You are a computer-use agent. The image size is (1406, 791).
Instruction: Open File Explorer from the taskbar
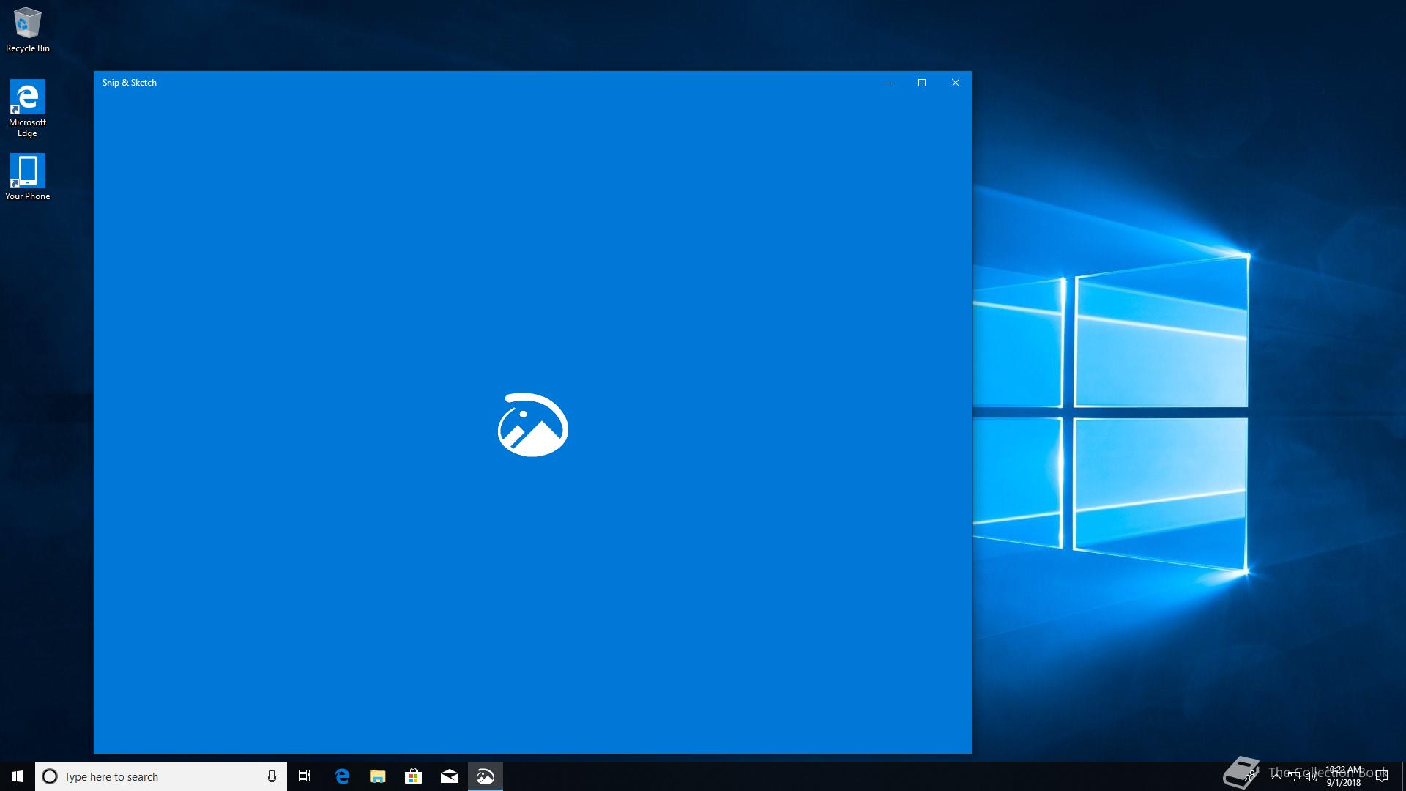tap(378, 776)
